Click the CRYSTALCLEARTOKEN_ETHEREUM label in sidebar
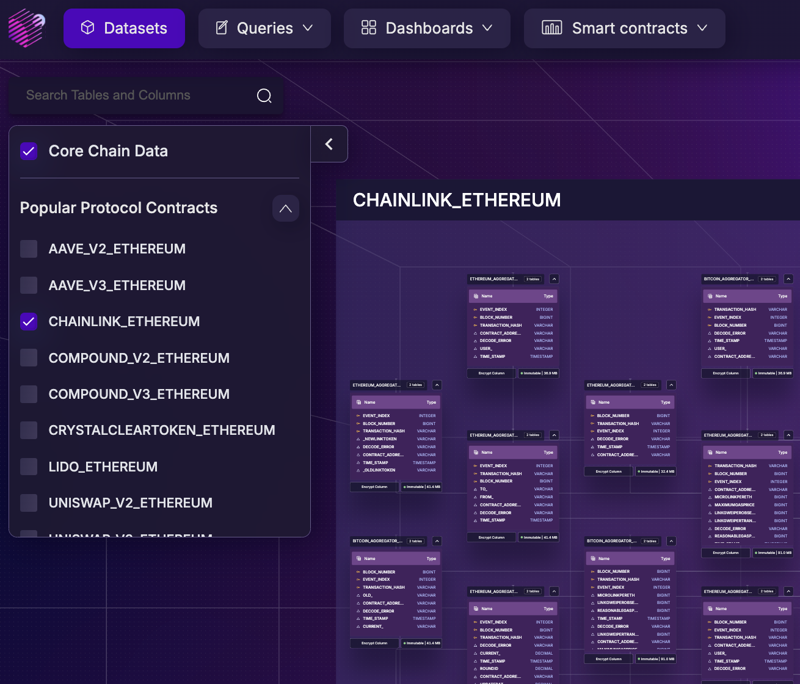The width and height of the screenshot is (800, 684). 162,430
